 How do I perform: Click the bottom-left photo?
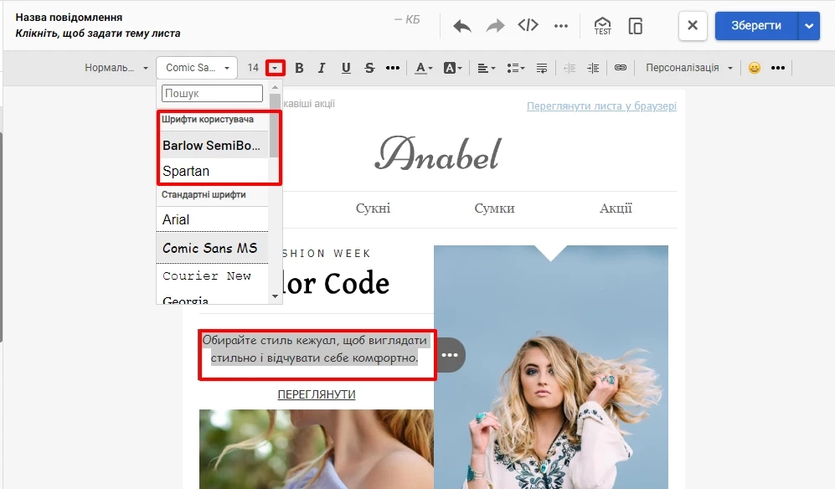(317, 449)
